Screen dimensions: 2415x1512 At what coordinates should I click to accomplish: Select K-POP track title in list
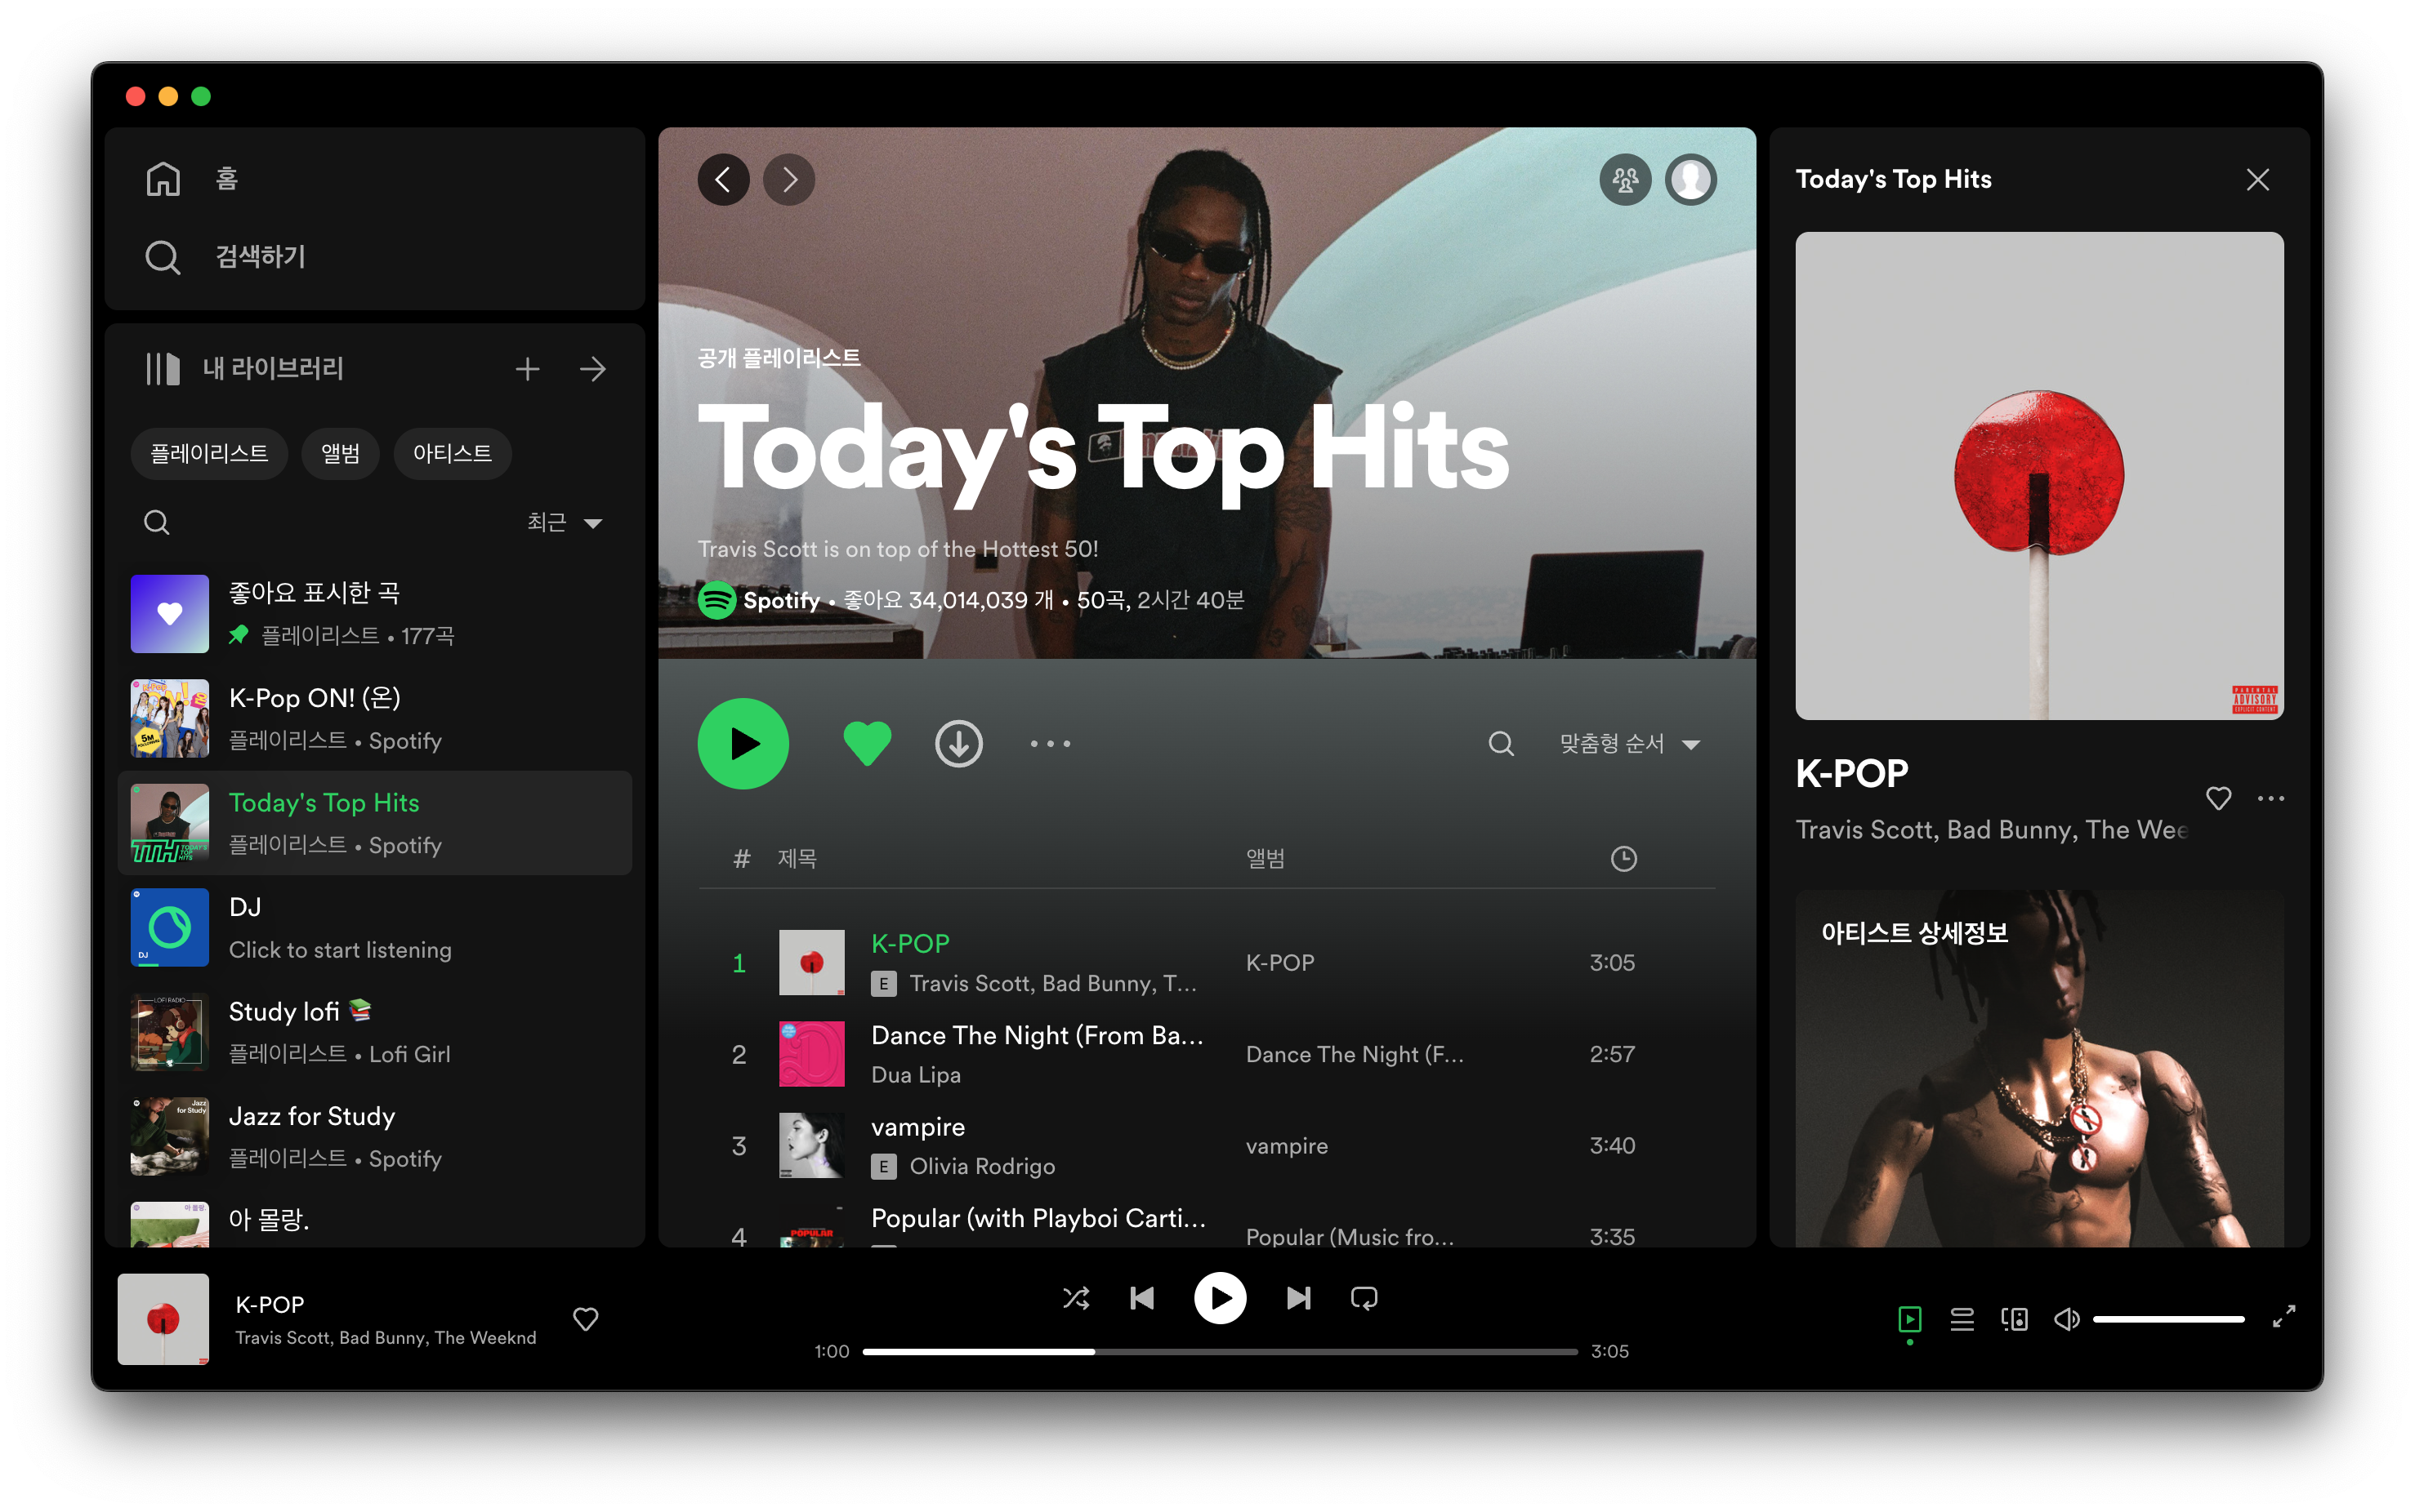point(910,943)
